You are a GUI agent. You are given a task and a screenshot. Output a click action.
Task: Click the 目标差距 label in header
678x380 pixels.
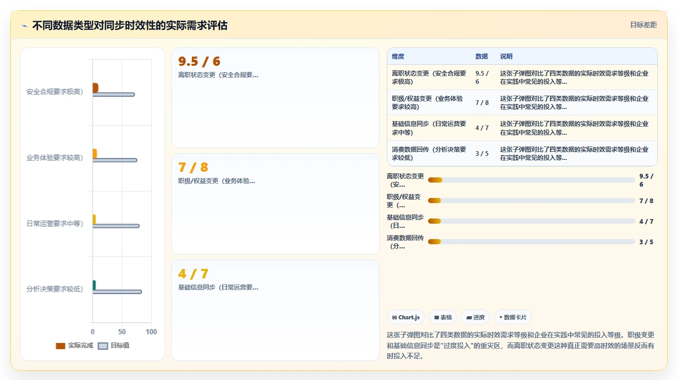[644, 25]
